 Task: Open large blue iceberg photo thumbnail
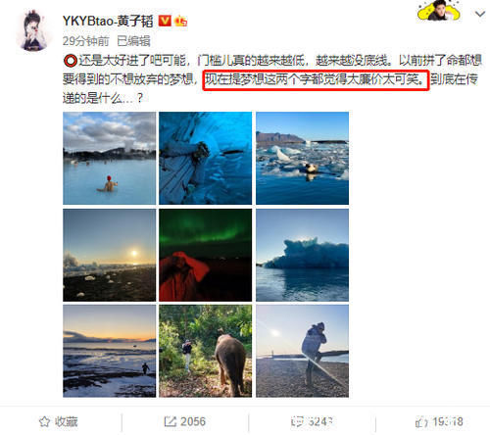coord(302,255)
